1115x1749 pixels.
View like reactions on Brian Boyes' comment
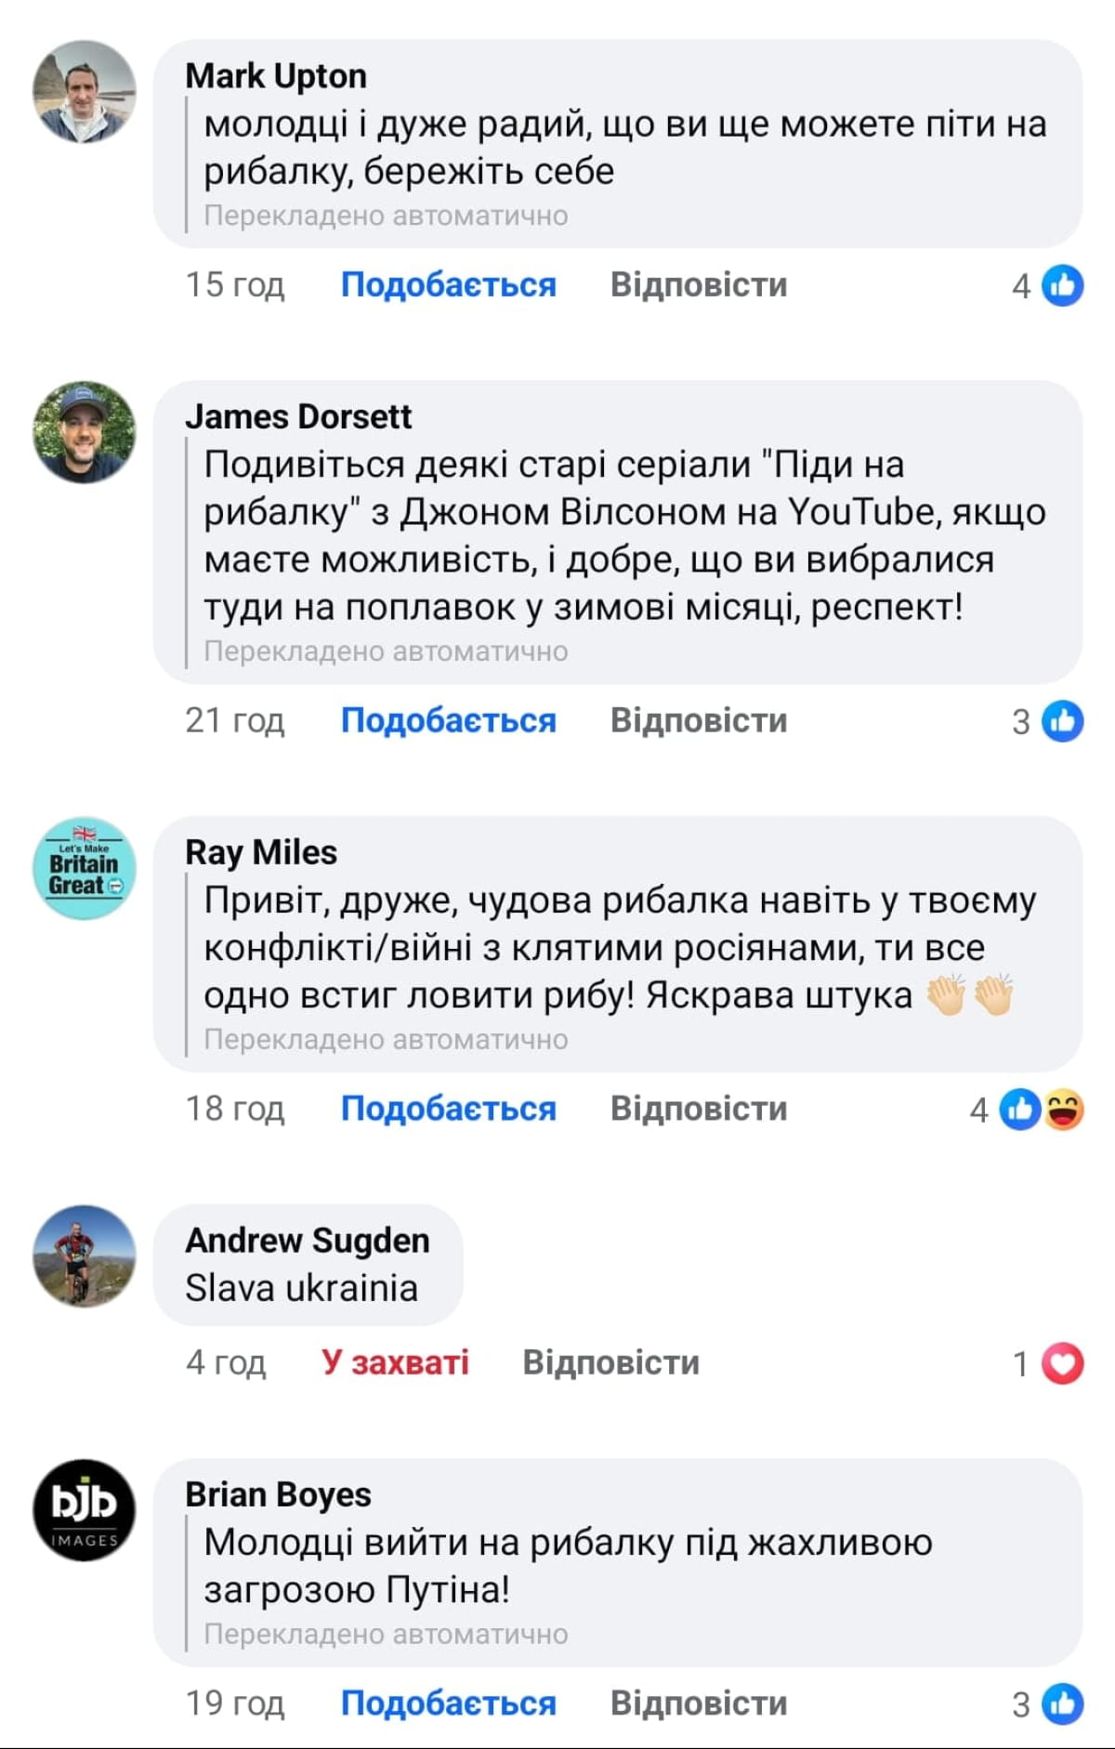click(1049, 1704)
